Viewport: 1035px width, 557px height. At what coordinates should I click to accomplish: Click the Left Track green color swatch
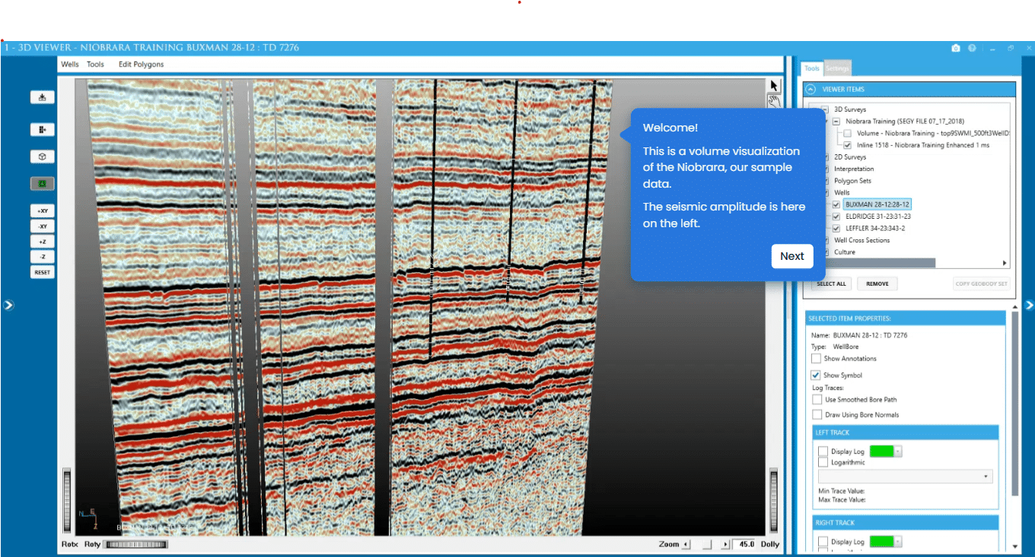881,451
